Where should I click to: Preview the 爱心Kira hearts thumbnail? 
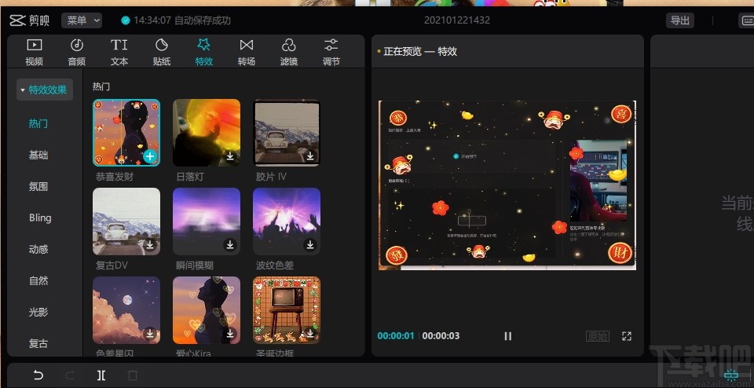(207, 309)
